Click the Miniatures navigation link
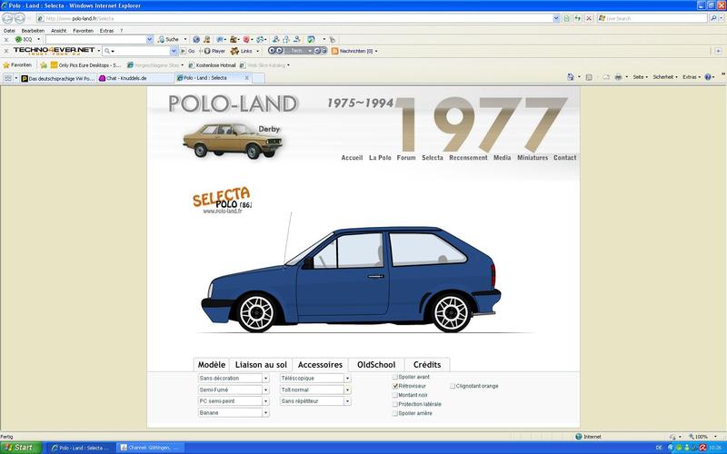 [533, 157]
